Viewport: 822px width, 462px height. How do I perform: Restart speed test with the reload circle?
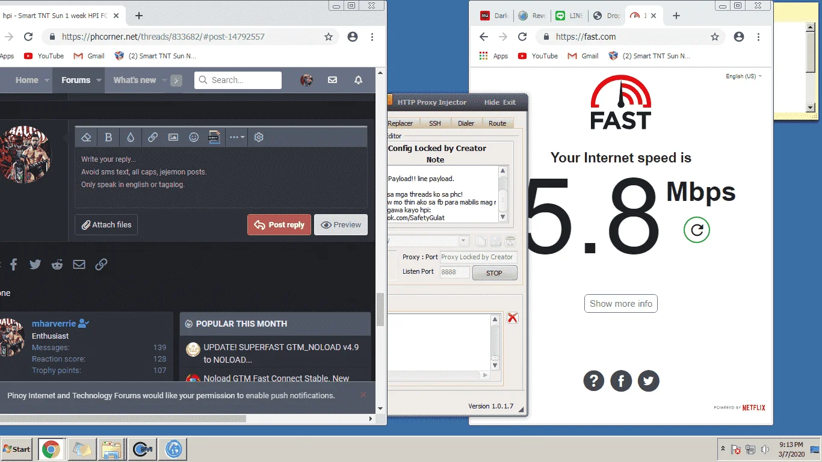coord(697,230)
